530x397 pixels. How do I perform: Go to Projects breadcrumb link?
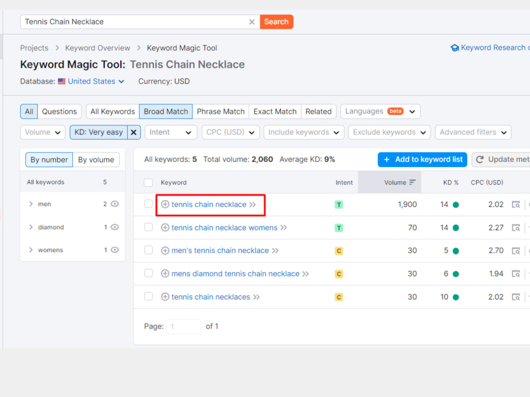[x=34, y=48]
